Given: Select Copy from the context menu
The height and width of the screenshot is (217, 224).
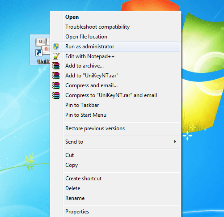Looking at the screenshot, I should (x=115, y=165).
